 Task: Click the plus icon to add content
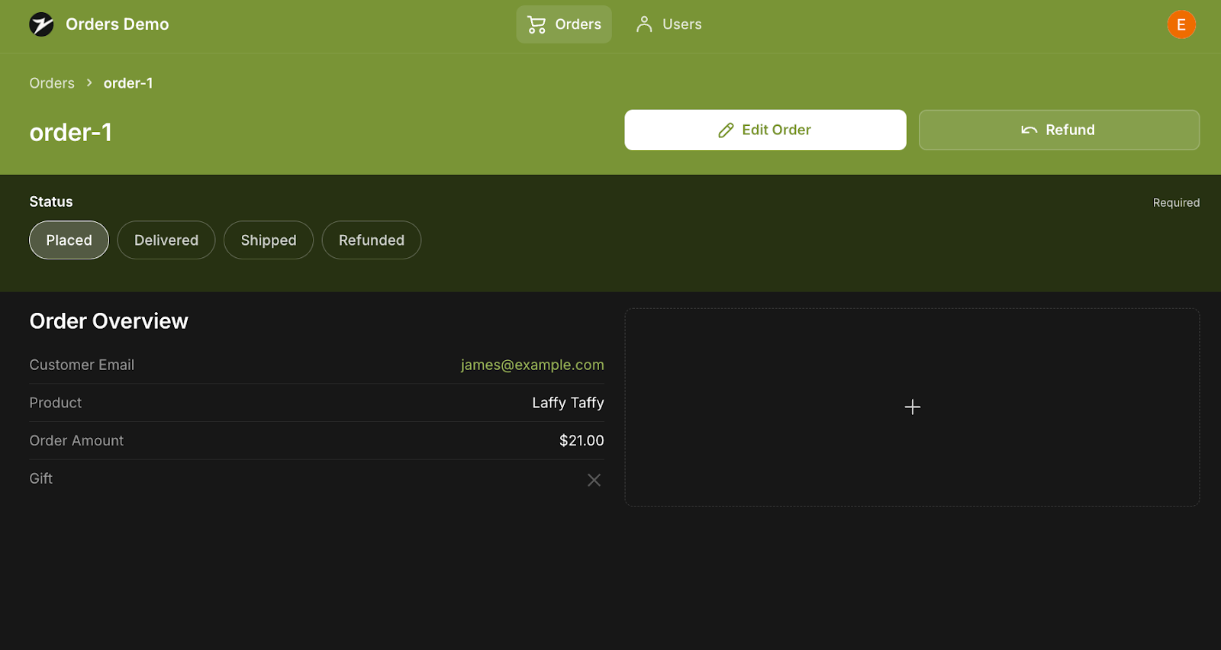[x=913, y=407]
